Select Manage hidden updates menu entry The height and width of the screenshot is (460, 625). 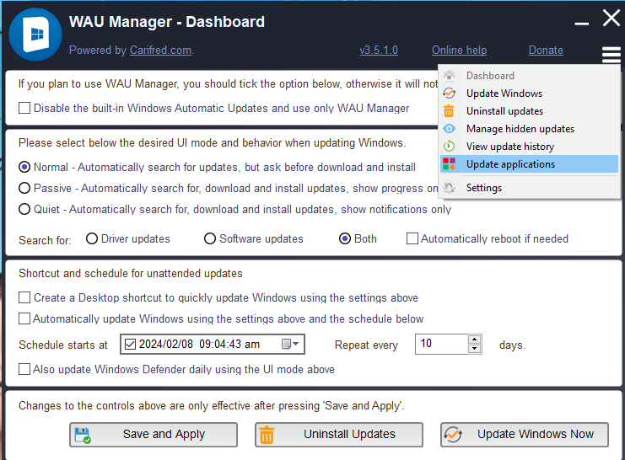(x=520, y=129)
